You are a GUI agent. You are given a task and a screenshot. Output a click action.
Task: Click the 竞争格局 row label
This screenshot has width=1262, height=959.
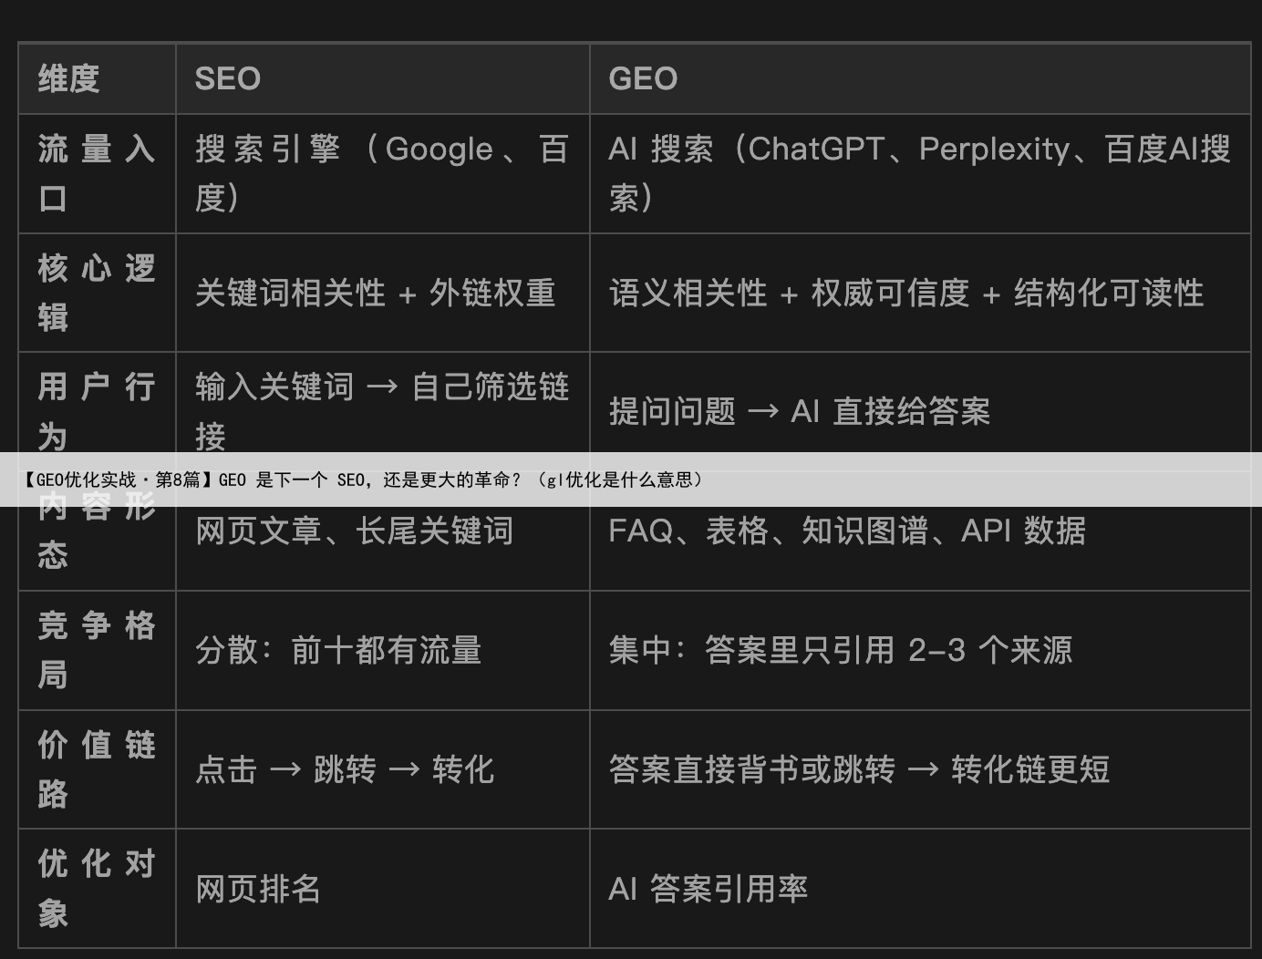[97, 650]
